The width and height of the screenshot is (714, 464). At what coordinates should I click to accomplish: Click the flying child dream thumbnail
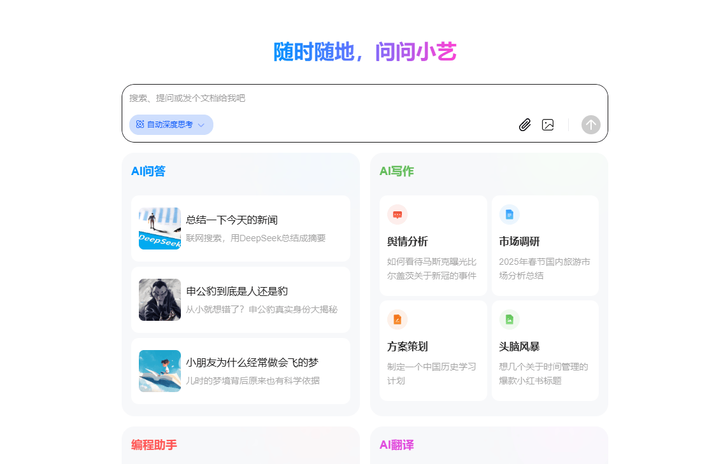(160, 371)
